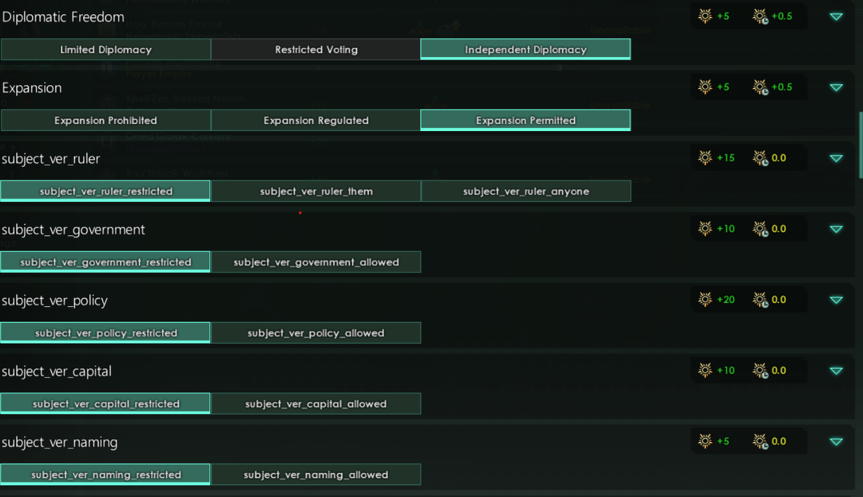Click loyalty icon in subject_ver_ruler row
The width and height of the screenshot is (863, 497).
tap(705, 157)
